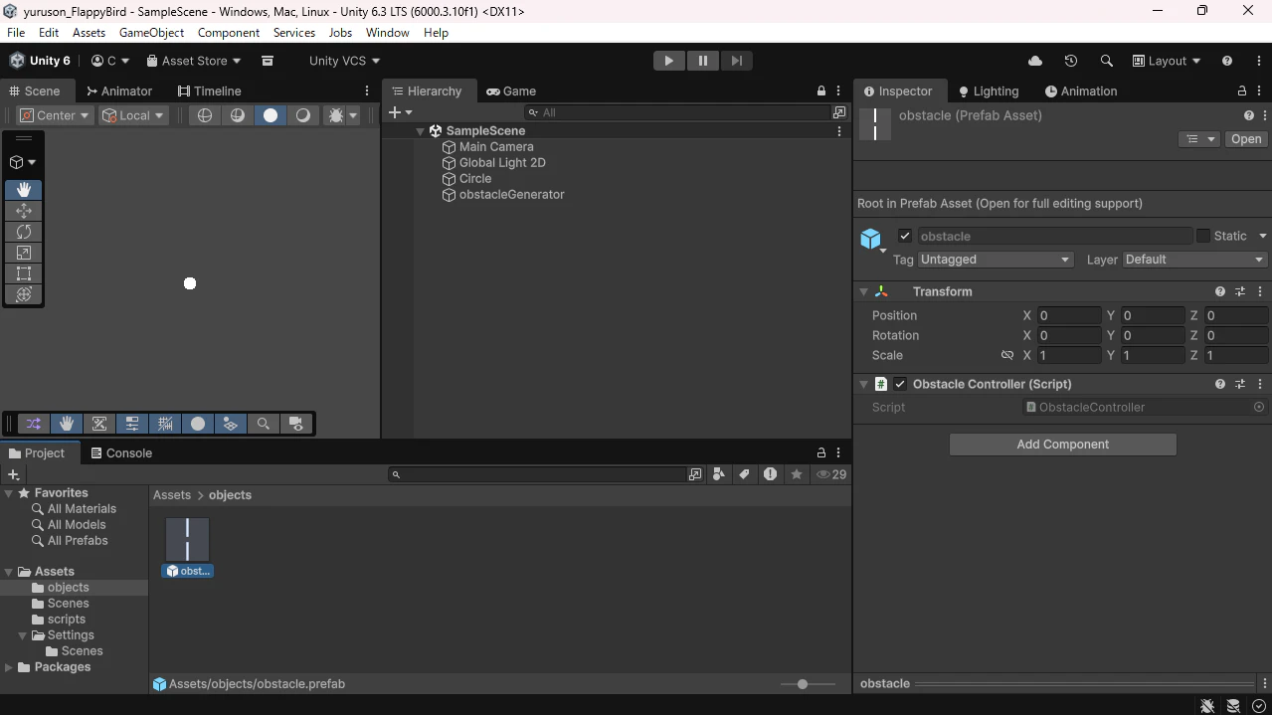Screen dimensions: 1272x715
Task: Toggle the Obstacle Controller script enabled checkbox
Action: [900, 384]
